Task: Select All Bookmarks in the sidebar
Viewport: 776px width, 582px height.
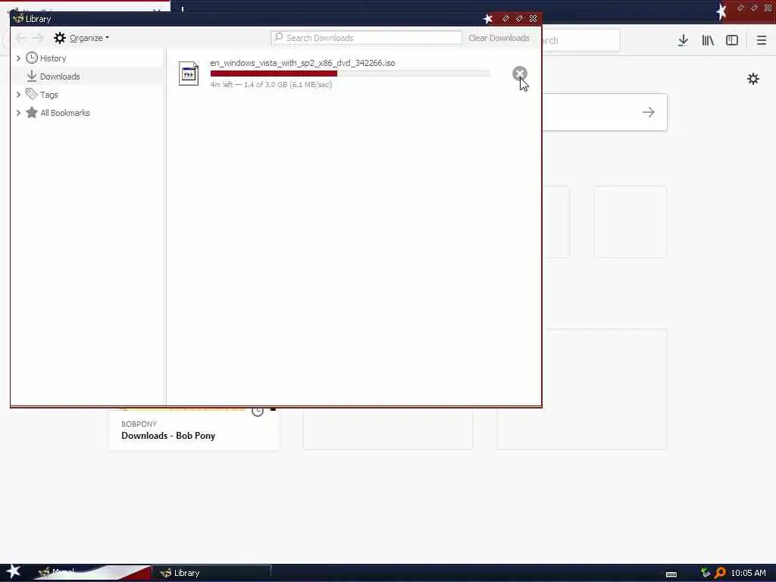Action: point(65,113)
